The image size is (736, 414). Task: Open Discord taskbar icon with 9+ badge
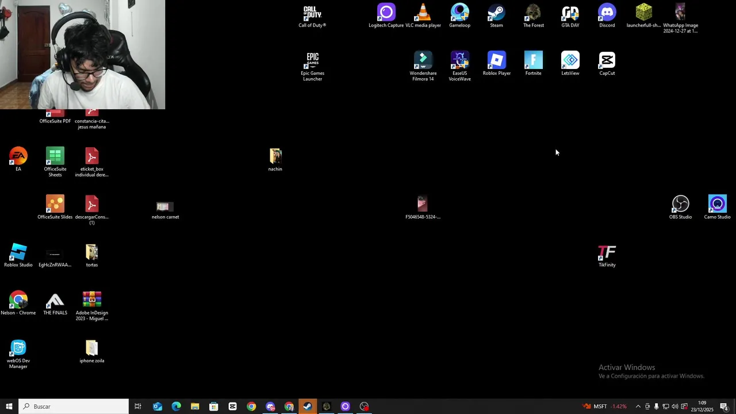pos(270,407)
